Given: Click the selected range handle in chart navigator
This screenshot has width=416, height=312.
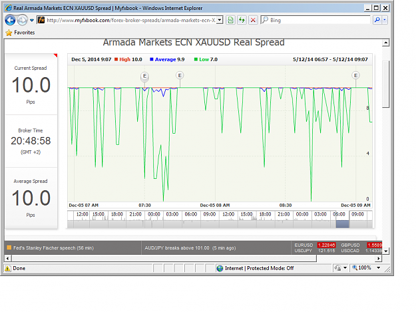Looking at the screenshot, I should pos(343,224).
